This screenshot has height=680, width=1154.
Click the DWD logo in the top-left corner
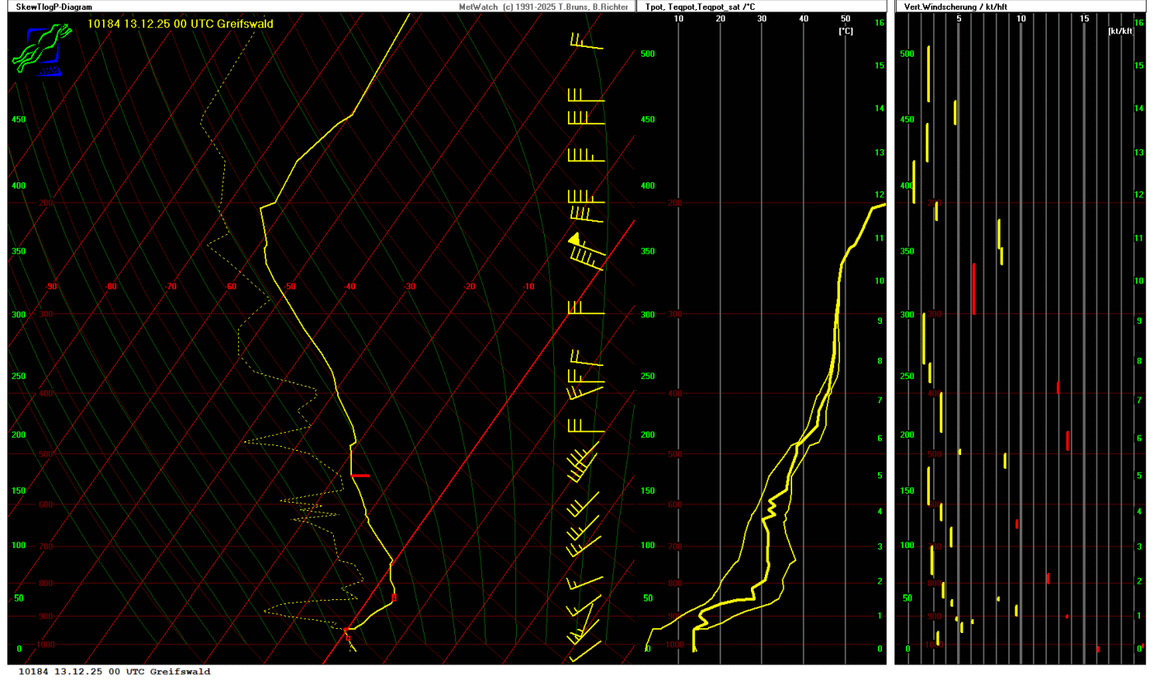tap(37, 49)
